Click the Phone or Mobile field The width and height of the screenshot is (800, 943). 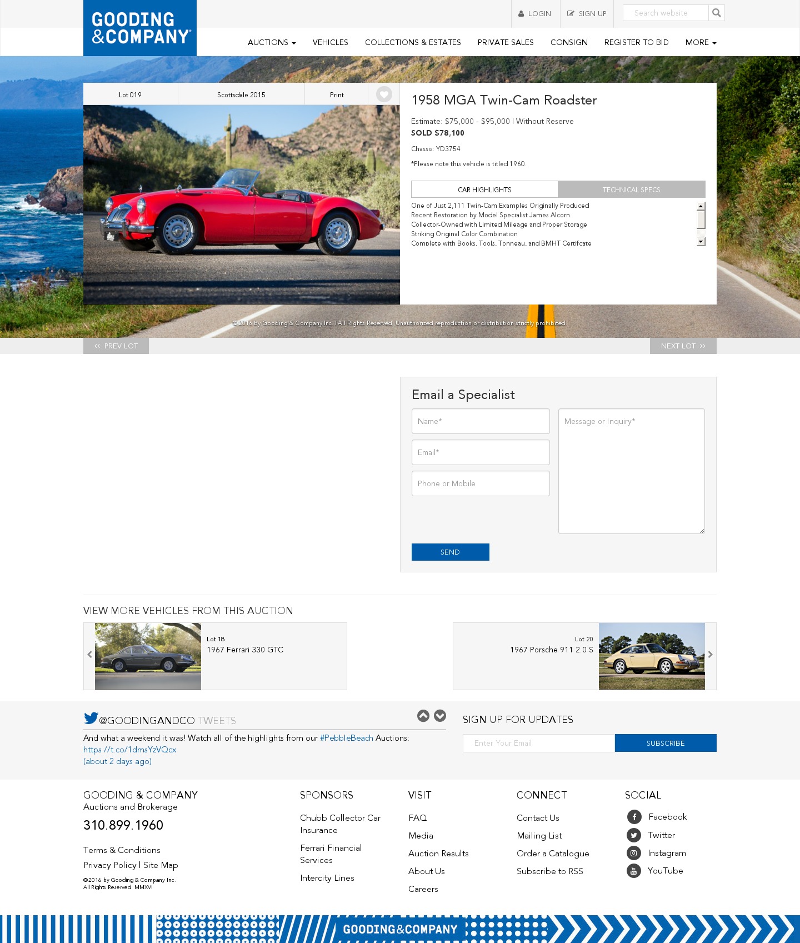click(x=481, y=483)
